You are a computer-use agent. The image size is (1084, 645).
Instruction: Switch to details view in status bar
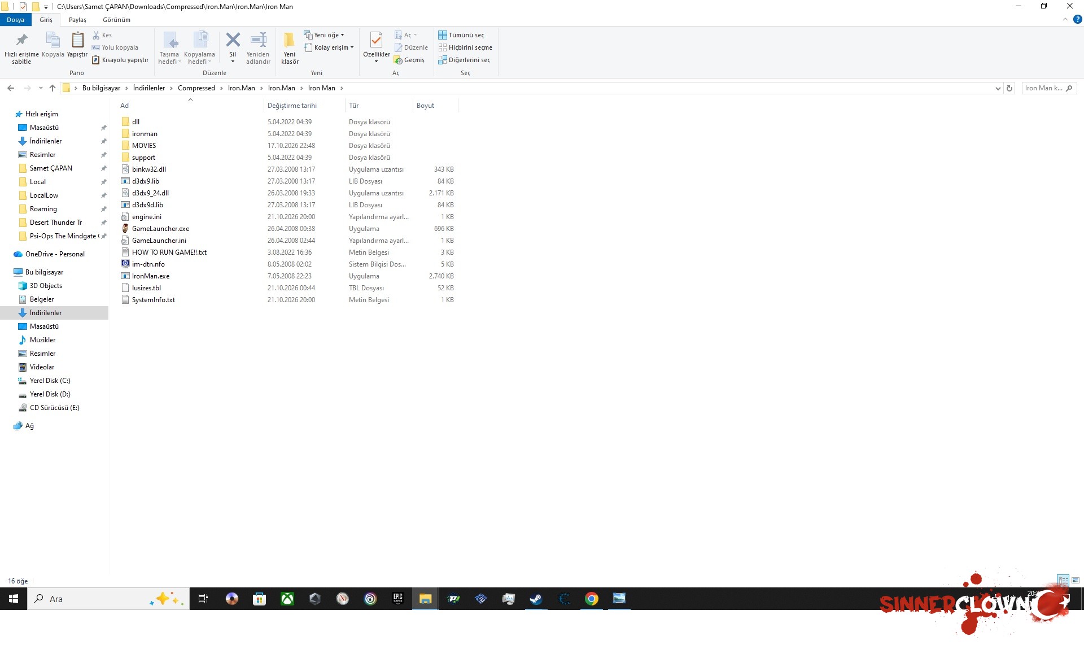click(x=1063, y=581)
